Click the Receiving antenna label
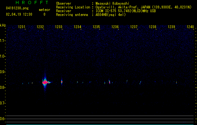 click(x=72, y=15)
